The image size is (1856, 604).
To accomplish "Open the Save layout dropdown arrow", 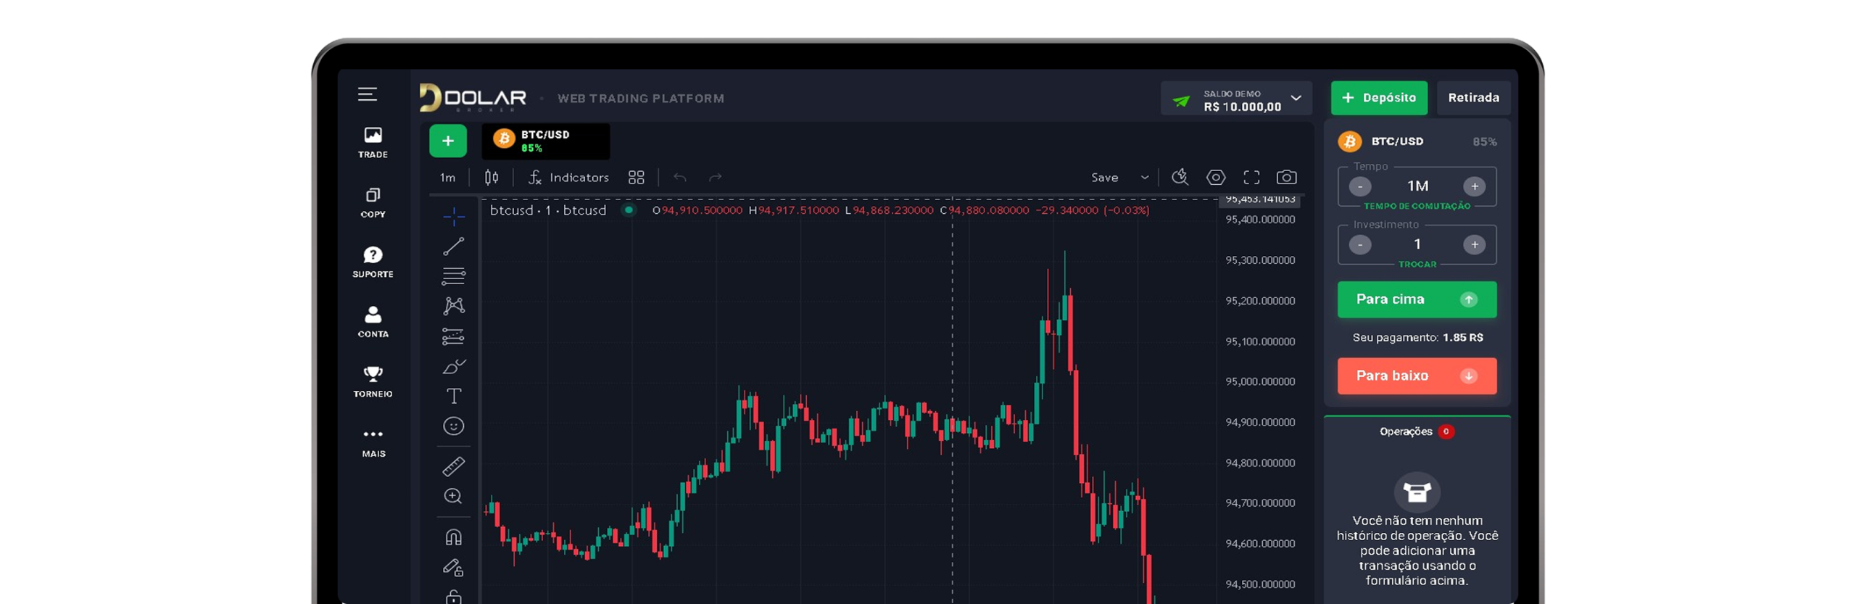I will click(x=1144, y=178).
